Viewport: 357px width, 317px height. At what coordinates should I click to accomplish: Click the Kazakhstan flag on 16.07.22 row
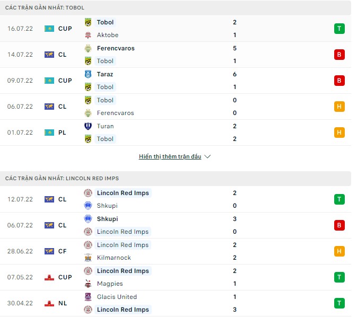(x=49, y=29)
